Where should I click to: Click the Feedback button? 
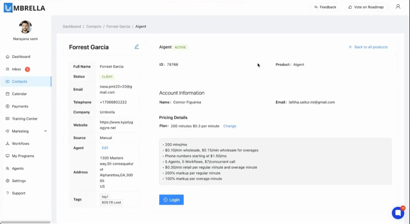(x=325, y=7)
